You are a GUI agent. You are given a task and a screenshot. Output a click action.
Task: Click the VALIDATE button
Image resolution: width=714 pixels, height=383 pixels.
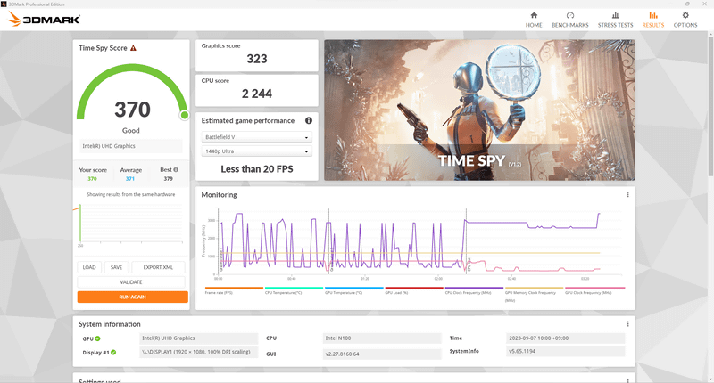[131, 282]
